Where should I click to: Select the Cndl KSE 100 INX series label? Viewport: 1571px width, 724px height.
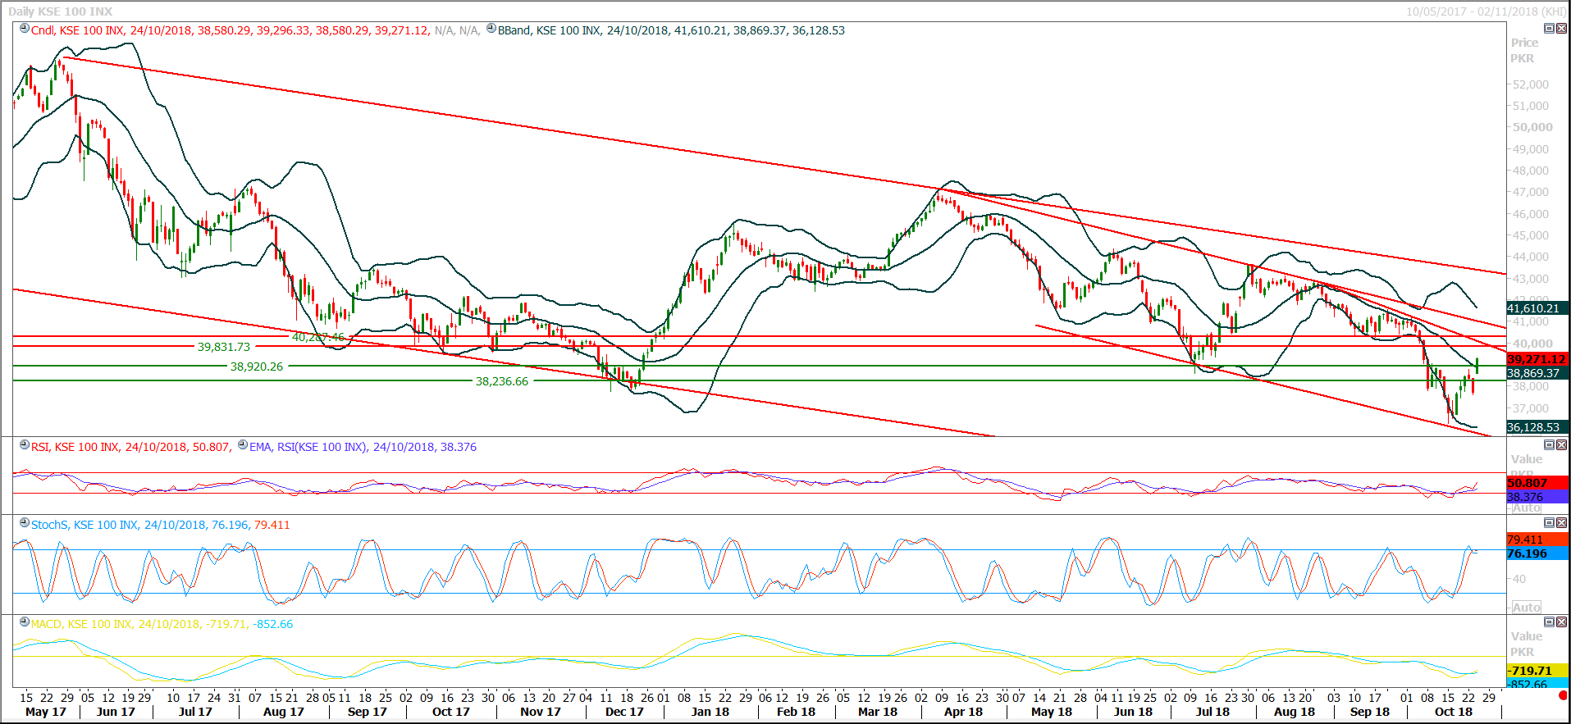click(77, 30)
